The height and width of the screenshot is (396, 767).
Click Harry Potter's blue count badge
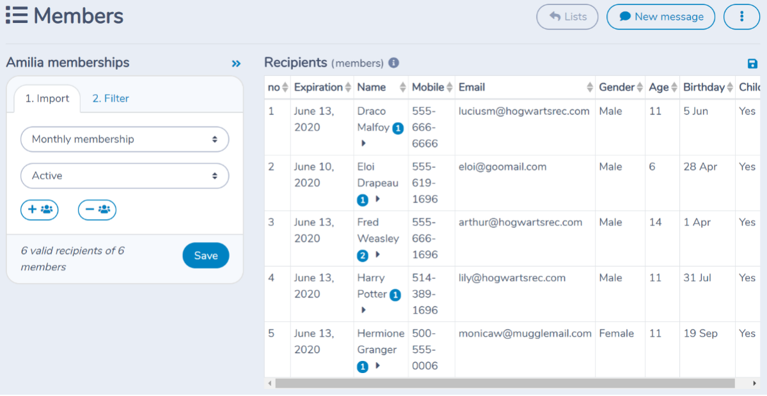tap(395, 295)
